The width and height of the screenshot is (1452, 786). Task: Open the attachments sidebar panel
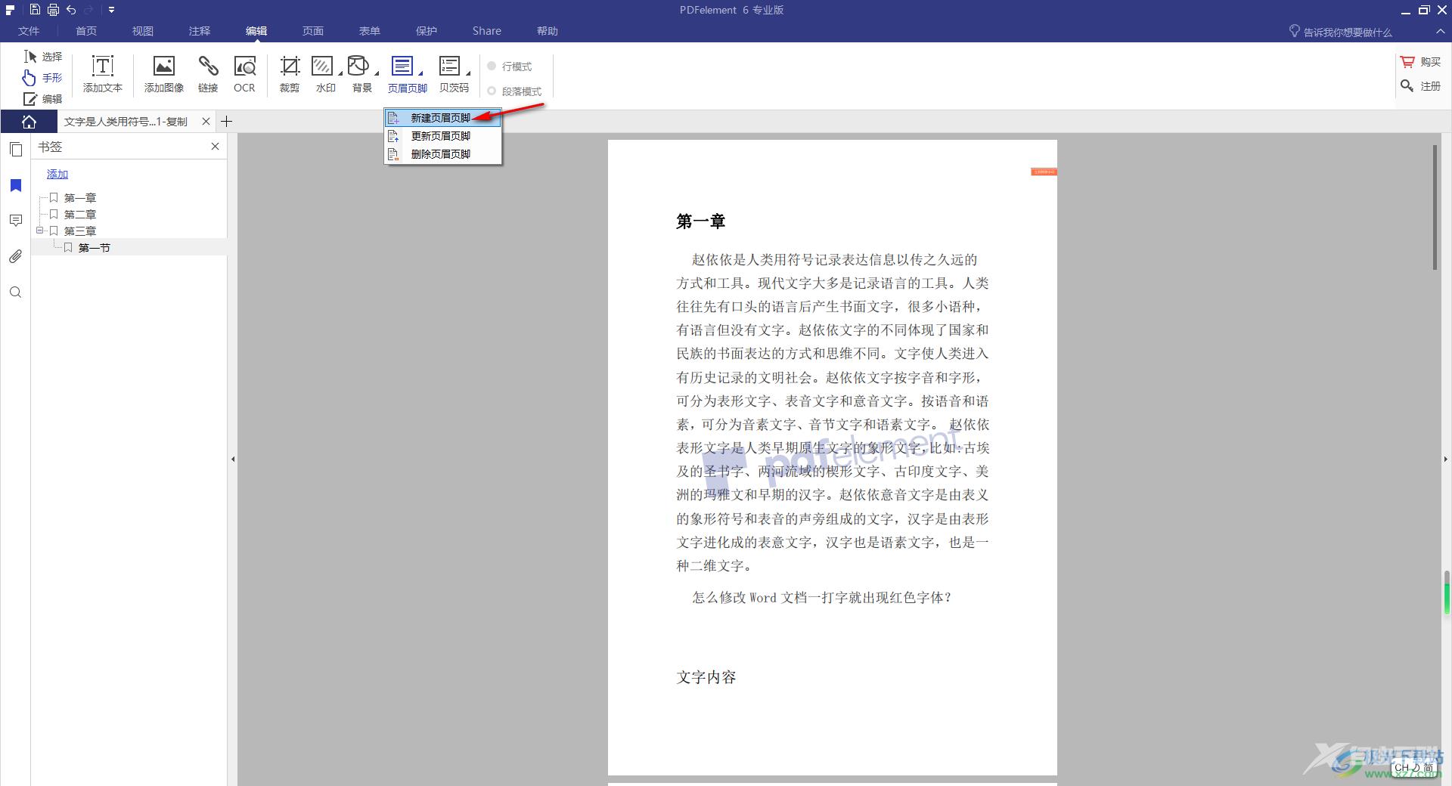[16, 257]
